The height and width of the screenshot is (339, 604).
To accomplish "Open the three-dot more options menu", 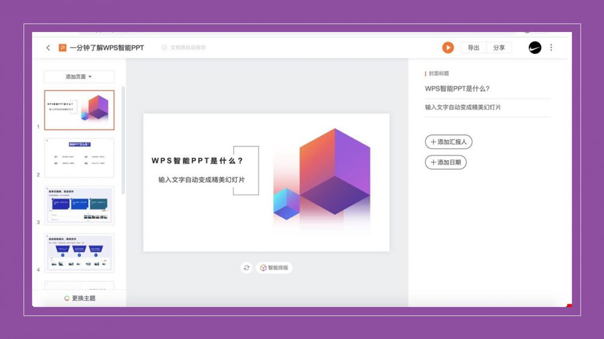I will click(x=551, y=48).
